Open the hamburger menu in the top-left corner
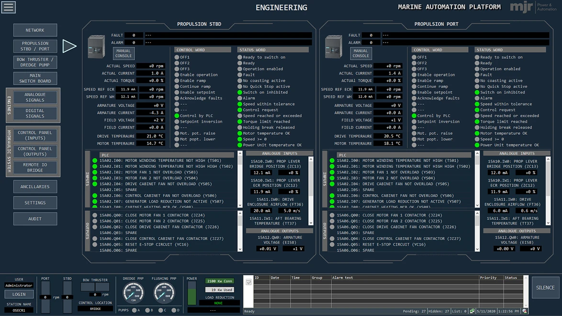This screenshot has width=562, height=316. pyautogui.click(x=8, y=7)
